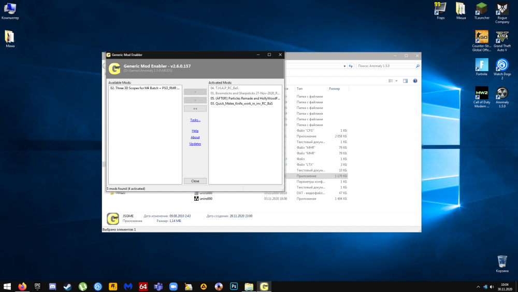Open the Help link
This screenshot has height=292, width=518.
(195, 131)
